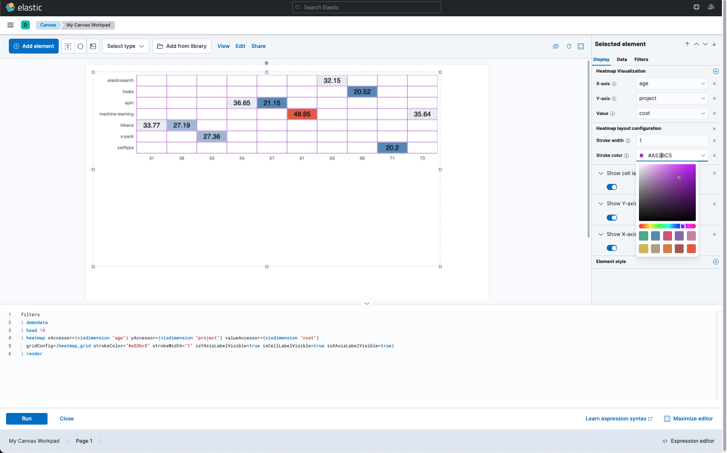The image size is (727, 453).
Task: Toggle hide edit controls eye icon
Action: coord(556,46)
